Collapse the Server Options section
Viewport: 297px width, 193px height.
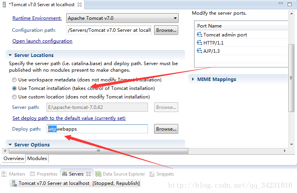coord(10,145)
